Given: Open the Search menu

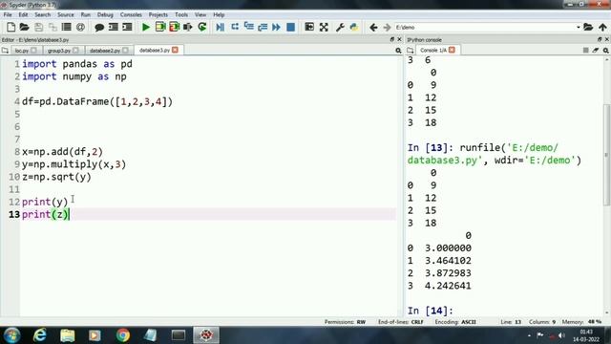Looking at the screenshot, I should [x=42, y=14].
